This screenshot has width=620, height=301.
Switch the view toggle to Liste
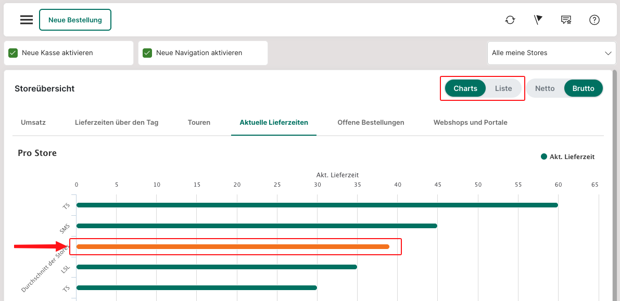pyautogui.click(x=503, y=88)
